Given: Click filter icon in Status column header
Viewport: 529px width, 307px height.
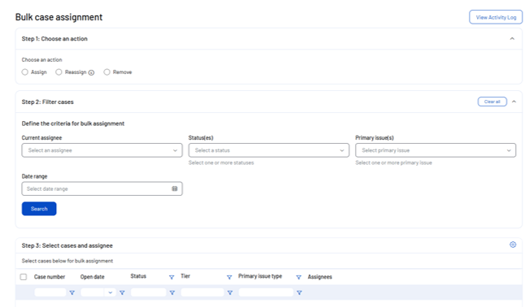Looking at the screenshot, I should coord(171,277).
